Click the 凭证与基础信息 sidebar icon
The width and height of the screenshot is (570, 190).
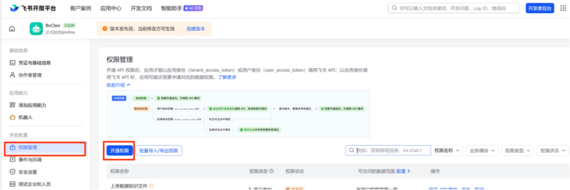pos(12,63)
